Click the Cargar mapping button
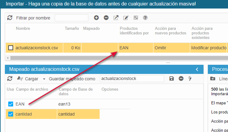 click(28, 79)
